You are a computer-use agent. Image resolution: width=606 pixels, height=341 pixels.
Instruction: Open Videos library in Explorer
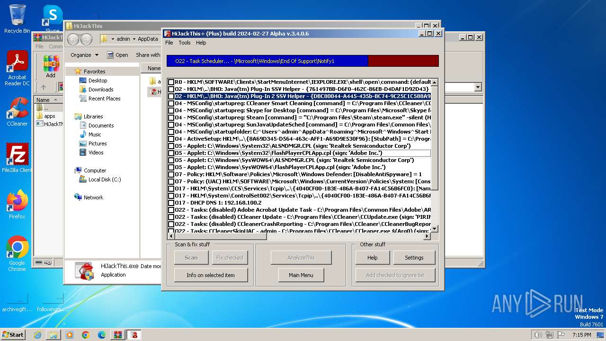[x=96, y=153]
